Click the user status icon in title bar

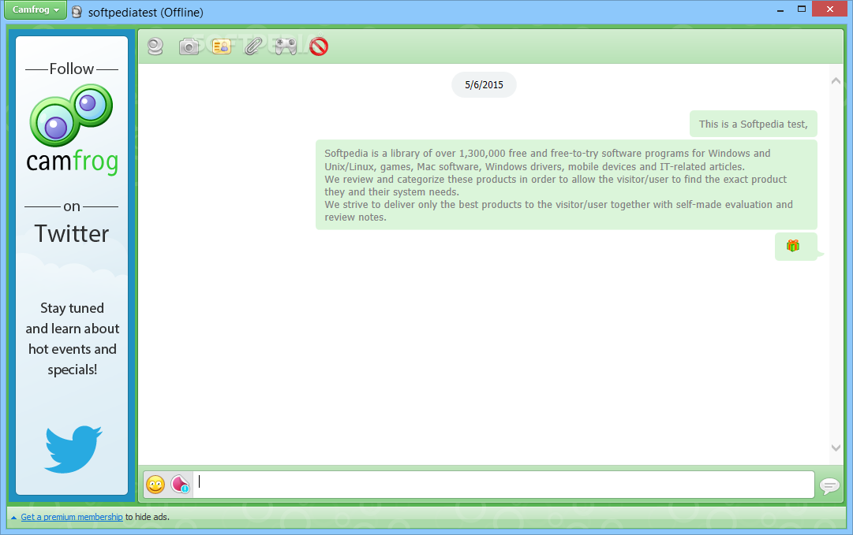(77, 12)
